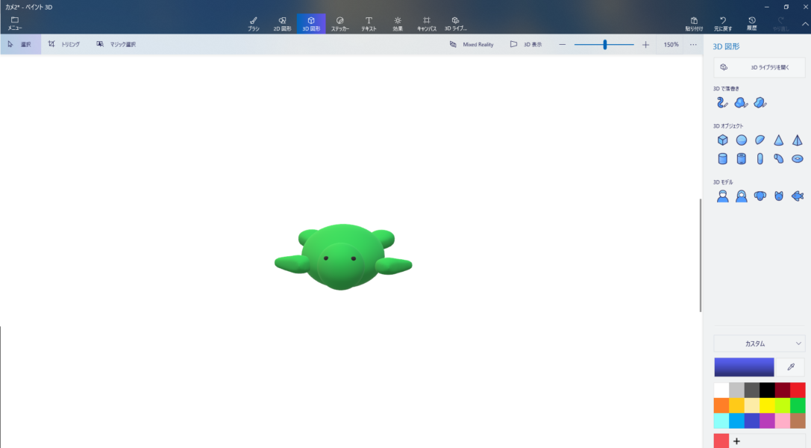The width and height of the screenshot is (811, 448).
Task: Launch Mixed Reality view
Action: tap(472, 45)
